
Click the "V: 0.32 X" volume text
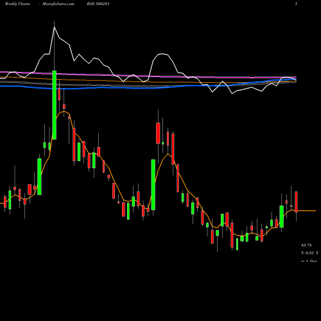pos(309,253)
